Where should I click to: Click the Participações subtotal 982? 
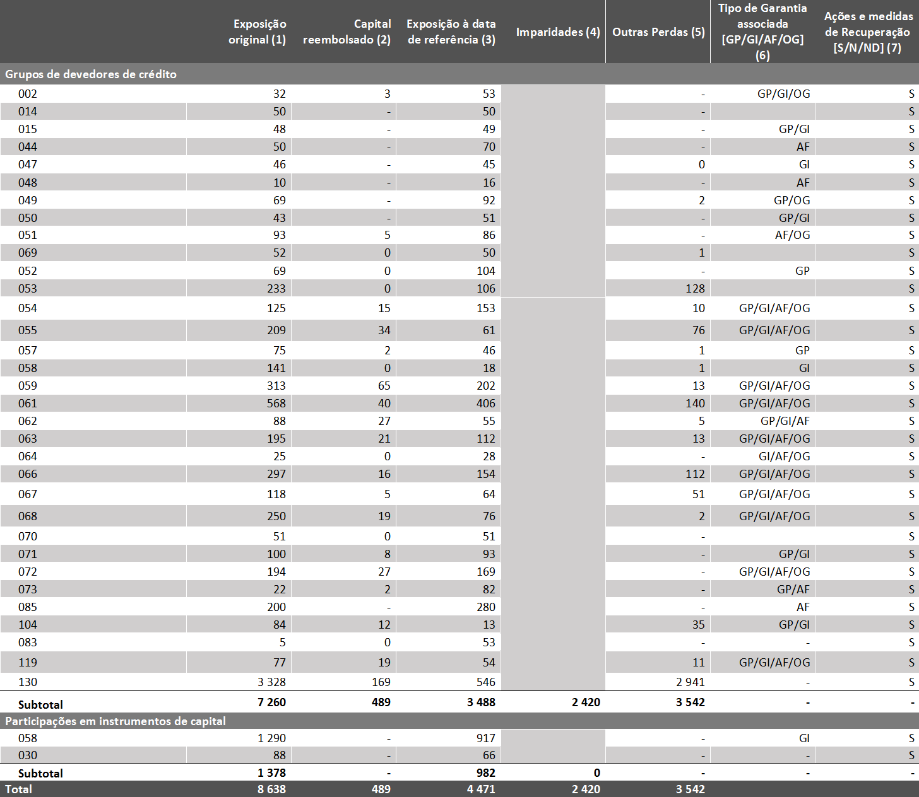[486, 773]
